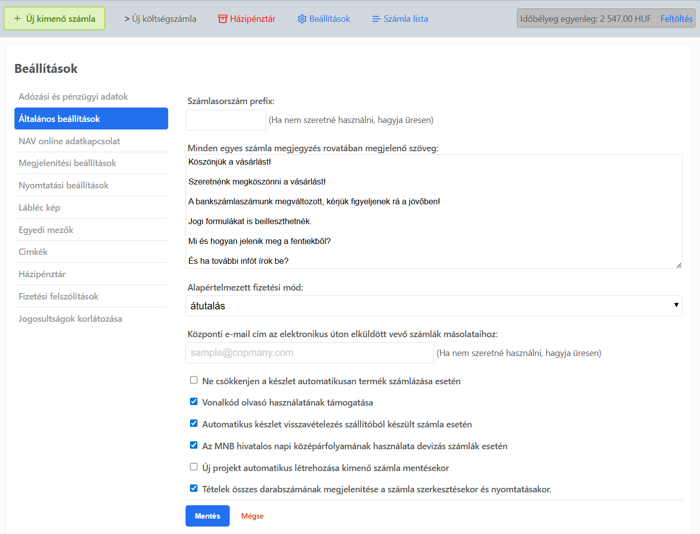
Task: Click into the Számlasorszám prefix field
Action: coord(226,120)
